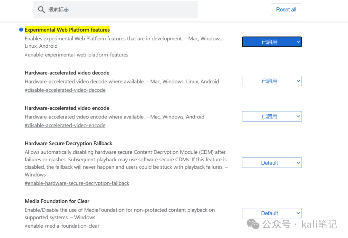The width and height of the screenshot is (348, 238).
Task: Click the highlighted Experimental Web Platform features title
Action: [x=67, y=30]
